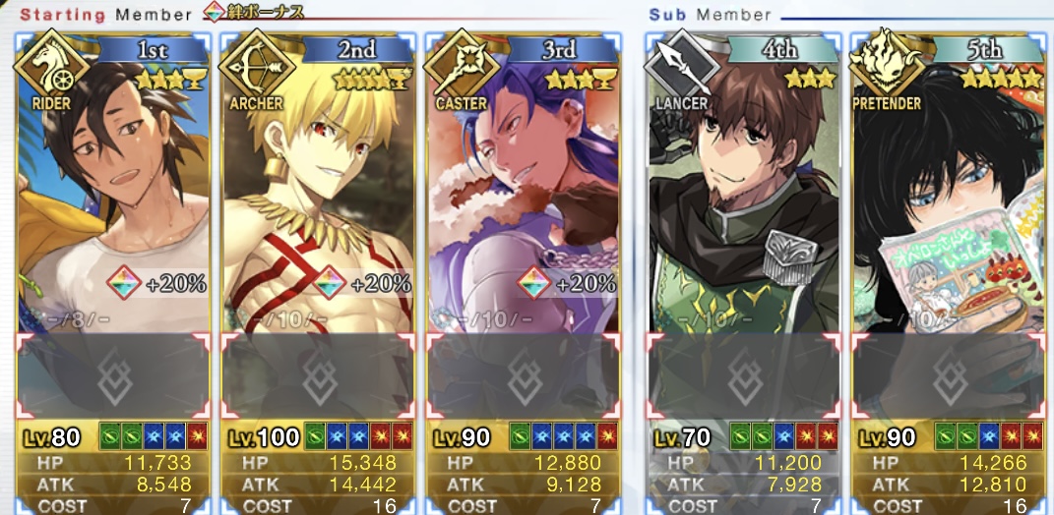Click the bond bonus gem in header
Viewport: 1054px width, 515px height.
pos(214,12)
